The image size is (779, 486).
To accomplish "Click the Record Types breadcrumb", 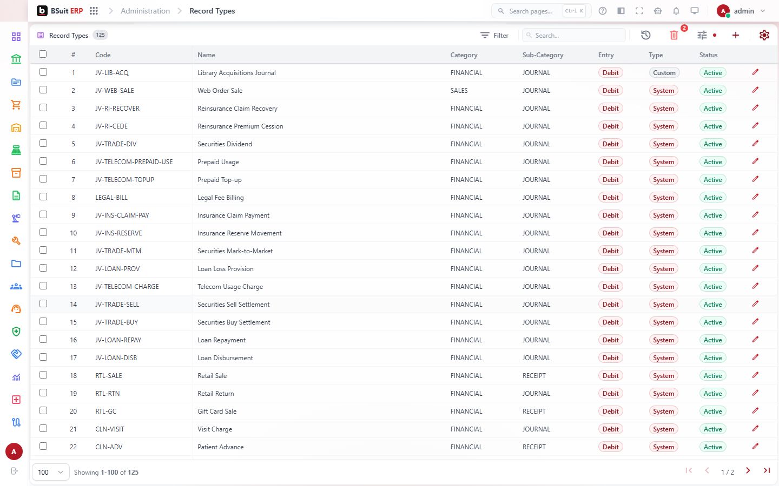I will click(212, 11).
